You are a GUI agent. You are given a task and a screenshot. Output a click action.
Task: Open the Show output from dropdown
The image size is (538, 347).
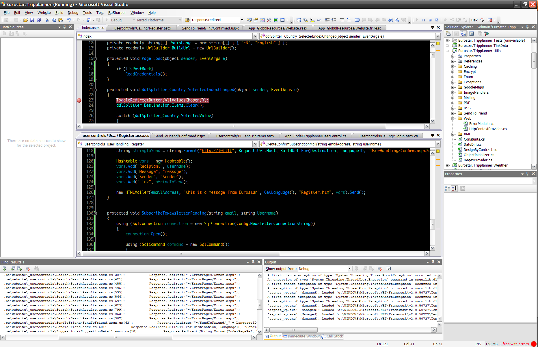(349, 269)
